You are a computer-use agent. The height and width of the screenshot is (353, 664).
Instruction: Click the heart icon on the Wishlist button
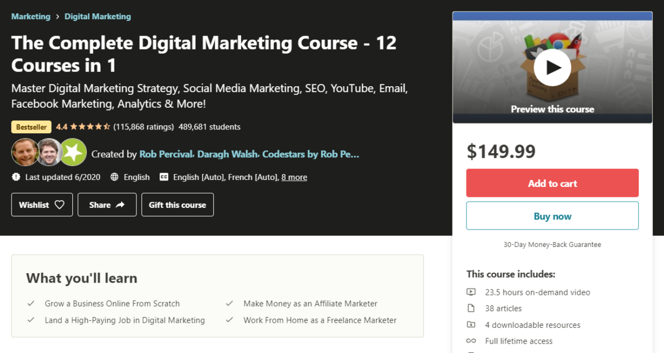pos(60,204)
